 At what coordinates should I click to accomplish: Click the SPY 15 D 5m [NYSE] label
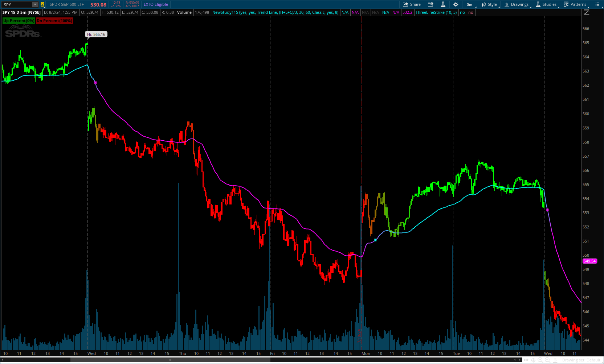(22, 13)
